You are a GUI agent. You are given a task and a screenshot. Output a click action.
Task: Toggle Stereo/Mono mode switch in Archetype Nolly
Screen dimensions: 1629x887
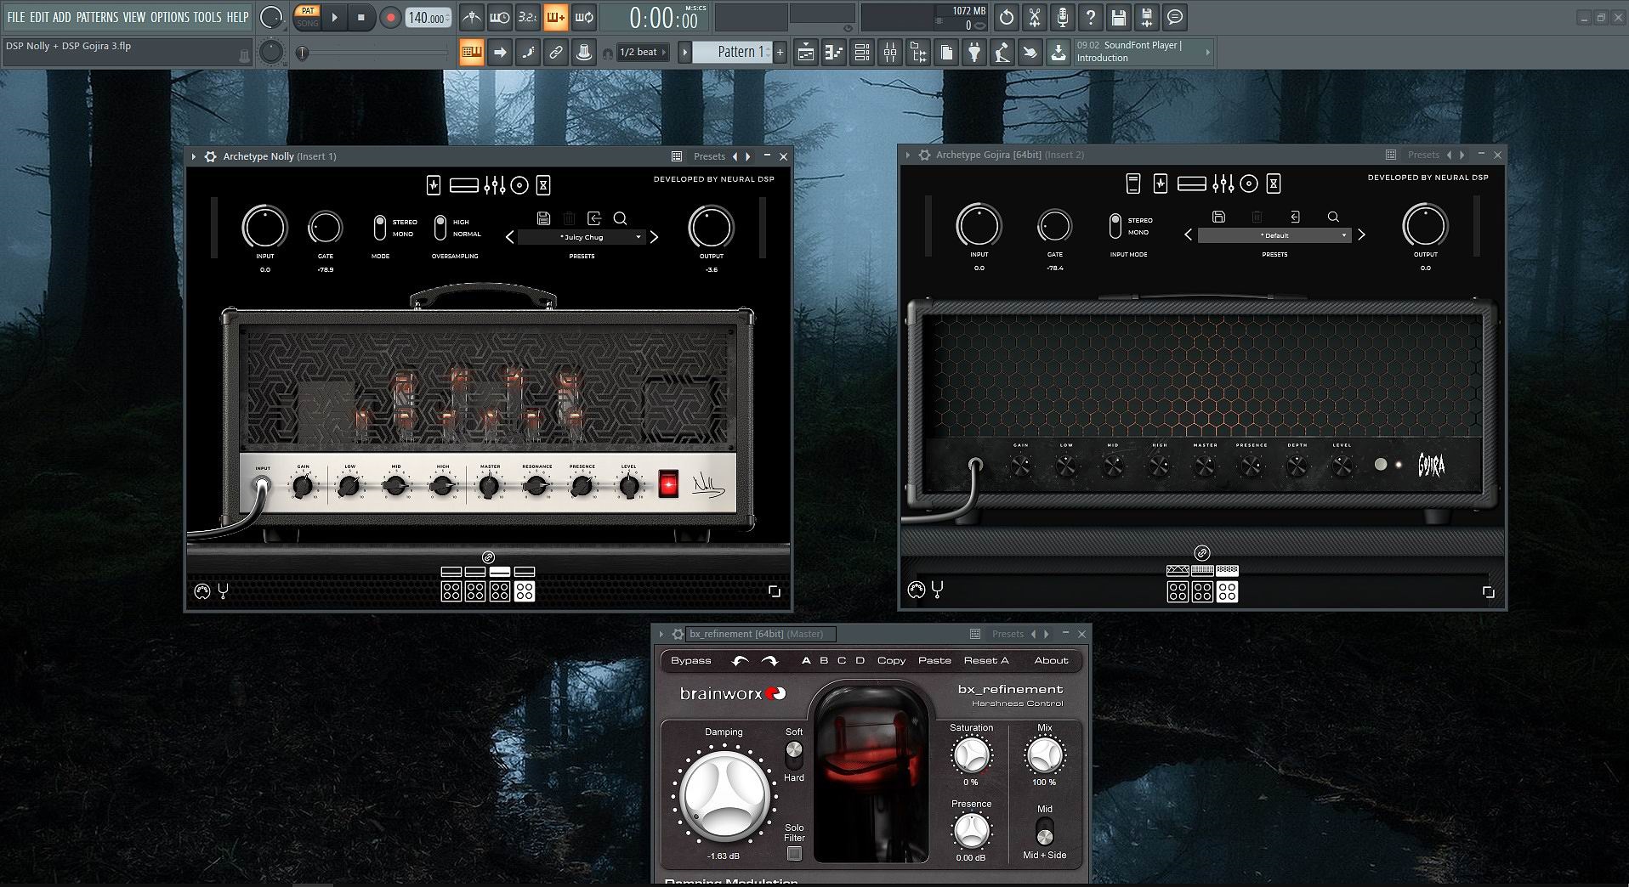380,228
